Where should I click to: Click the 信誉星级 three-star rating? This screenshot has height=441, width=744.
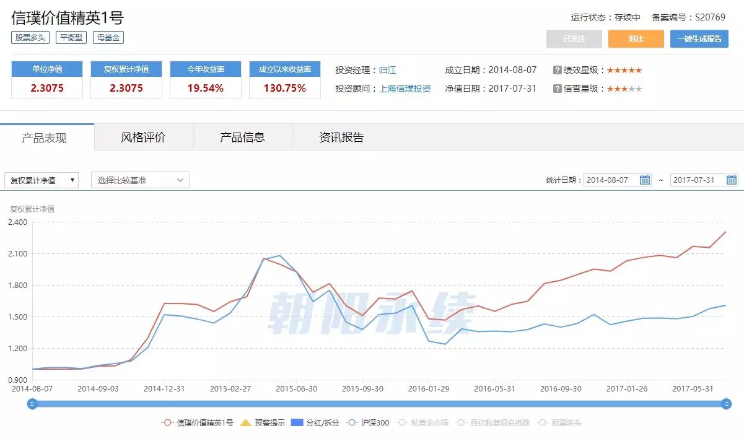point(624,89)
